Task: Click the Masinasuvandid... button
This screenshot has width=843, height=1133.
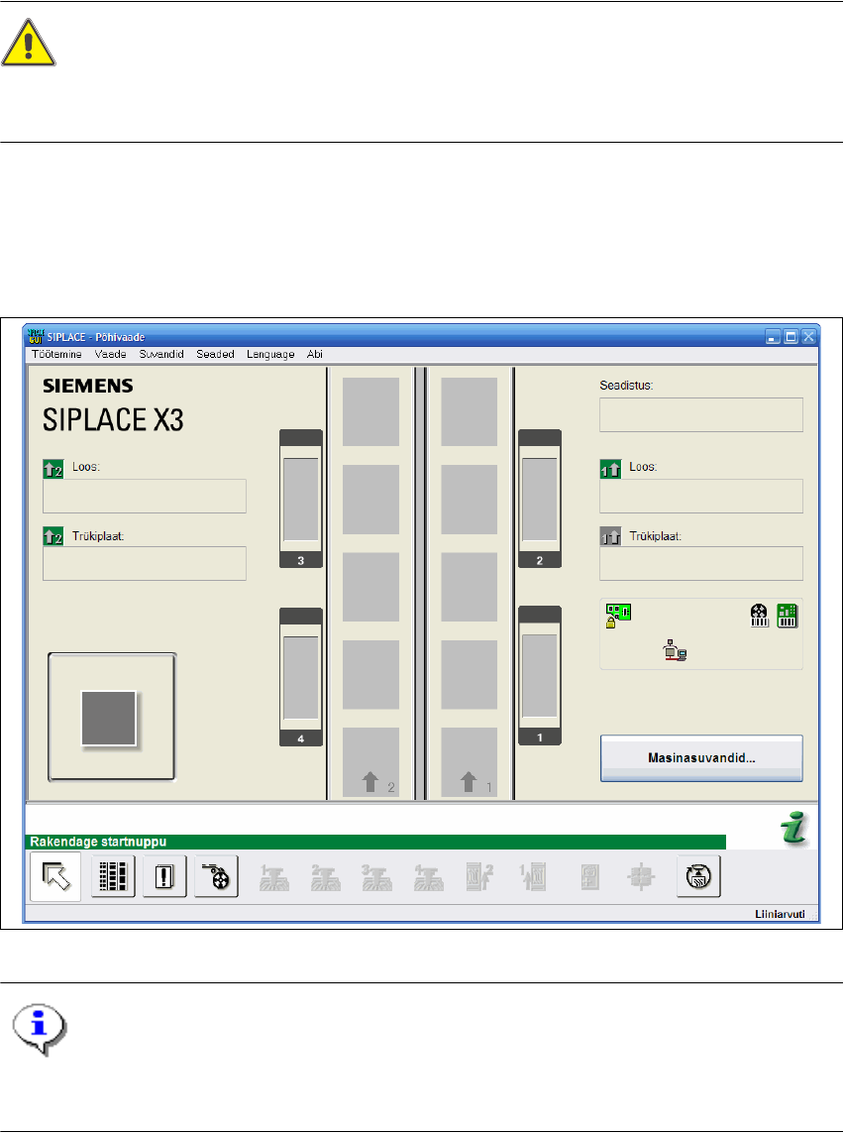Action: click(701, 758)
